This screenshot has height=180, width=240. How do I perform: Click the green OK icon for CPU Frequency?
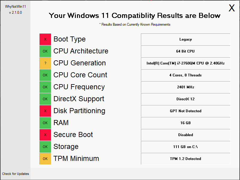tap(45, 87)
